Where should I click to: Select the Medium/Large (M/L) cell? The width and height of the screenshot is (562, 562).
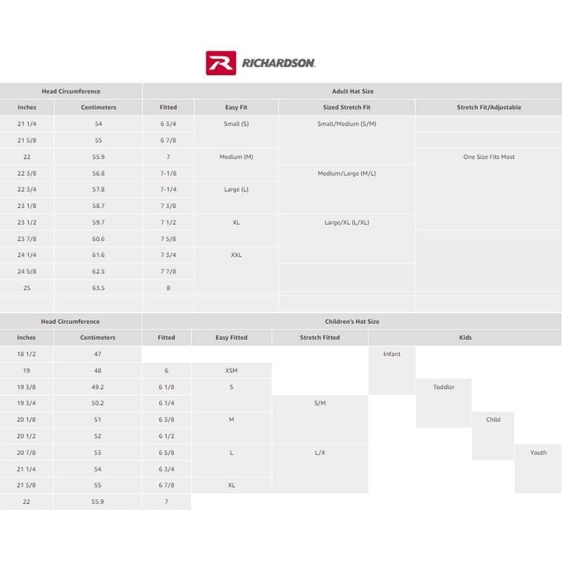346,174
